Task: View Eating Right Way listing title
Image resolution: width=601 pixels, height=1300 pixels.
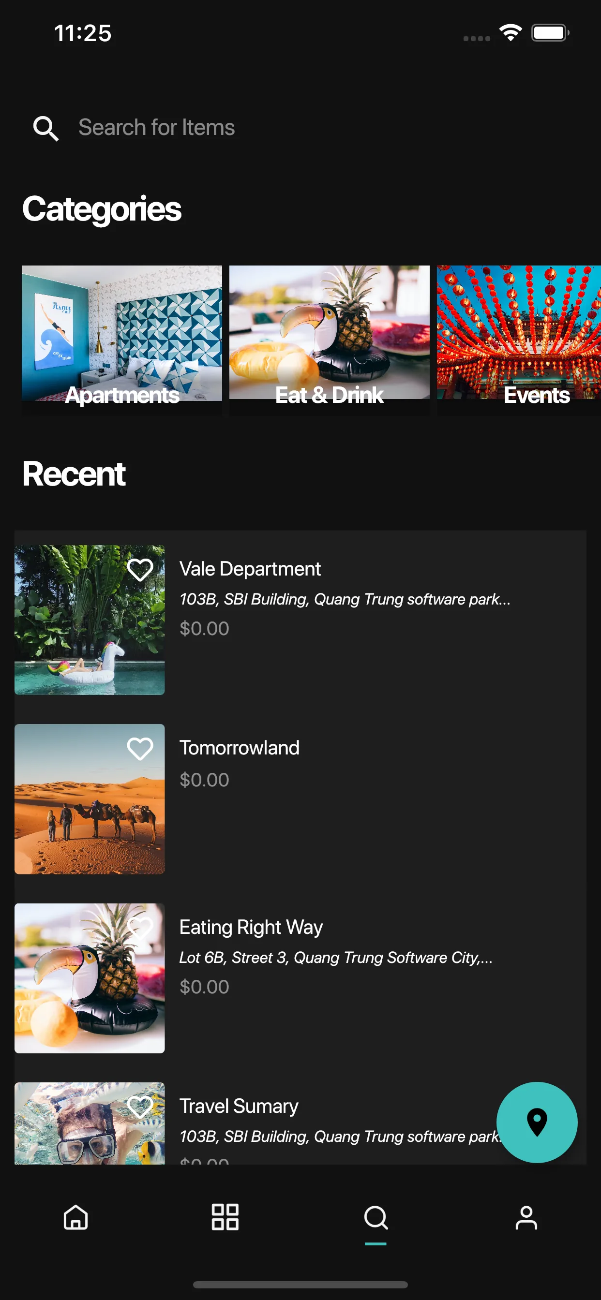Action: [x=251, y=927]
